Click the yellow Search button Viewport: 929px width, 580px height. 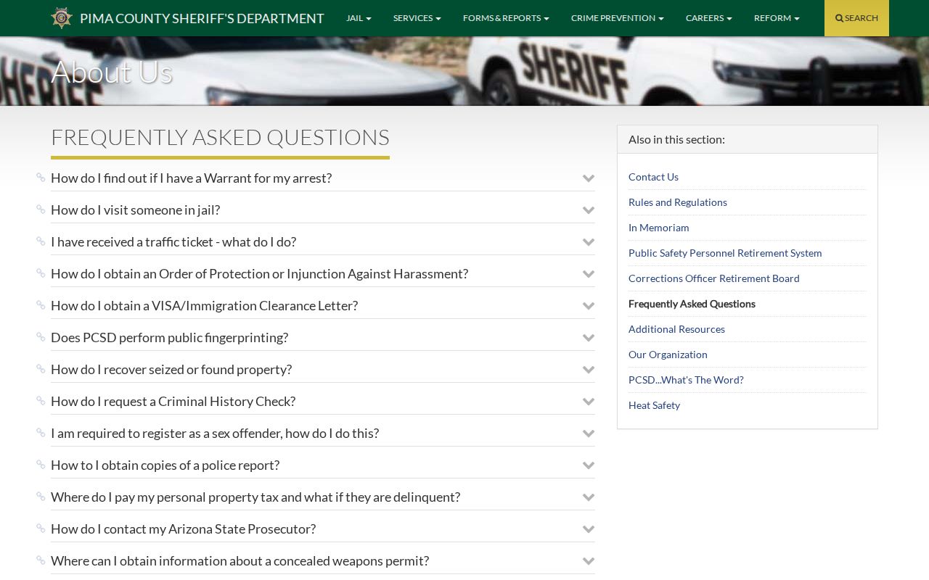(856, 18)
